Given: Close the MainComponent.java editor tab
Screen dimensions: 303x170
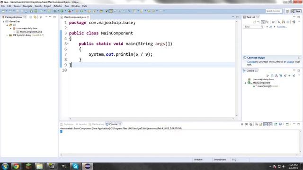Looking at the screenshot, I should point(88,17).
